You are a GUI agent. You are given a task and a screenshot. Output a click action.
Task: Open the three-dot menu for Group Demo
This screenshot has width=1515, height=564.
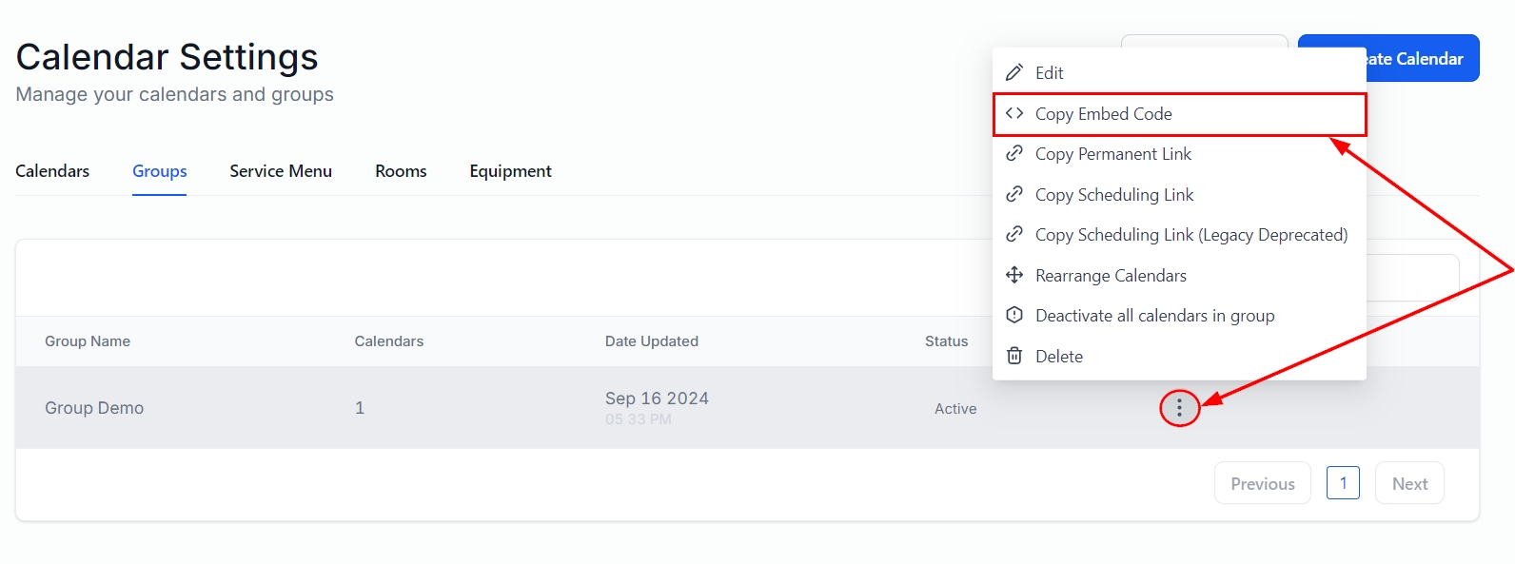(x=1179, y=408)
